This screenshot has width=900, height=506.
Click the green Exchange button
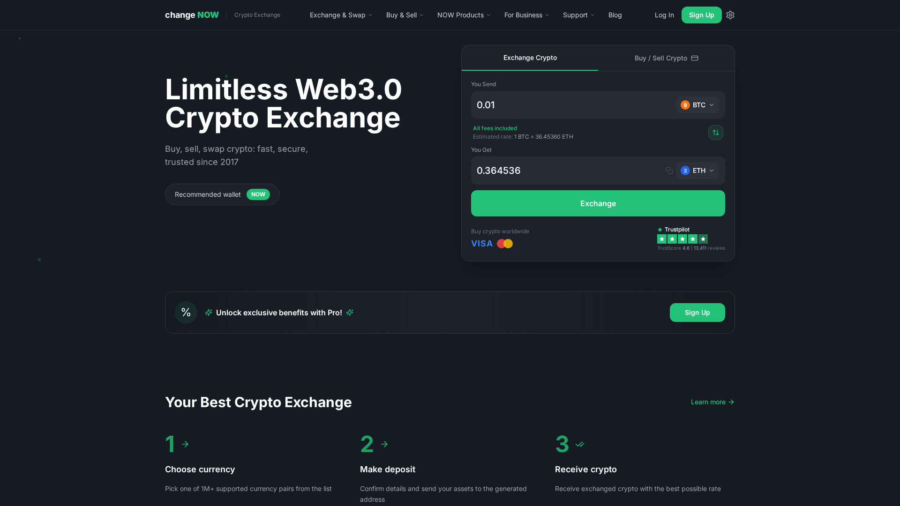tap(598, 203)
